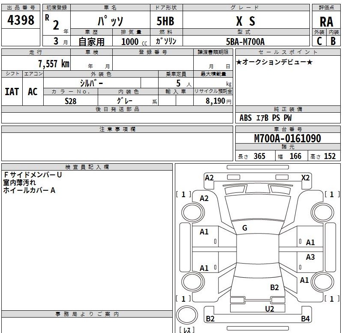This screenshot has height=333, width=342.
Task: Click the vehicle history 自家用
Action: coord(91,42)
